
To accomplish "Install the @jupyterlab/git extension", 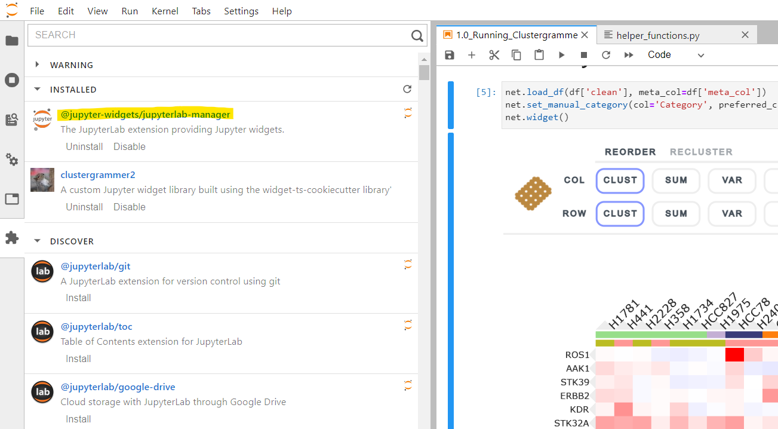I will 78,297.
